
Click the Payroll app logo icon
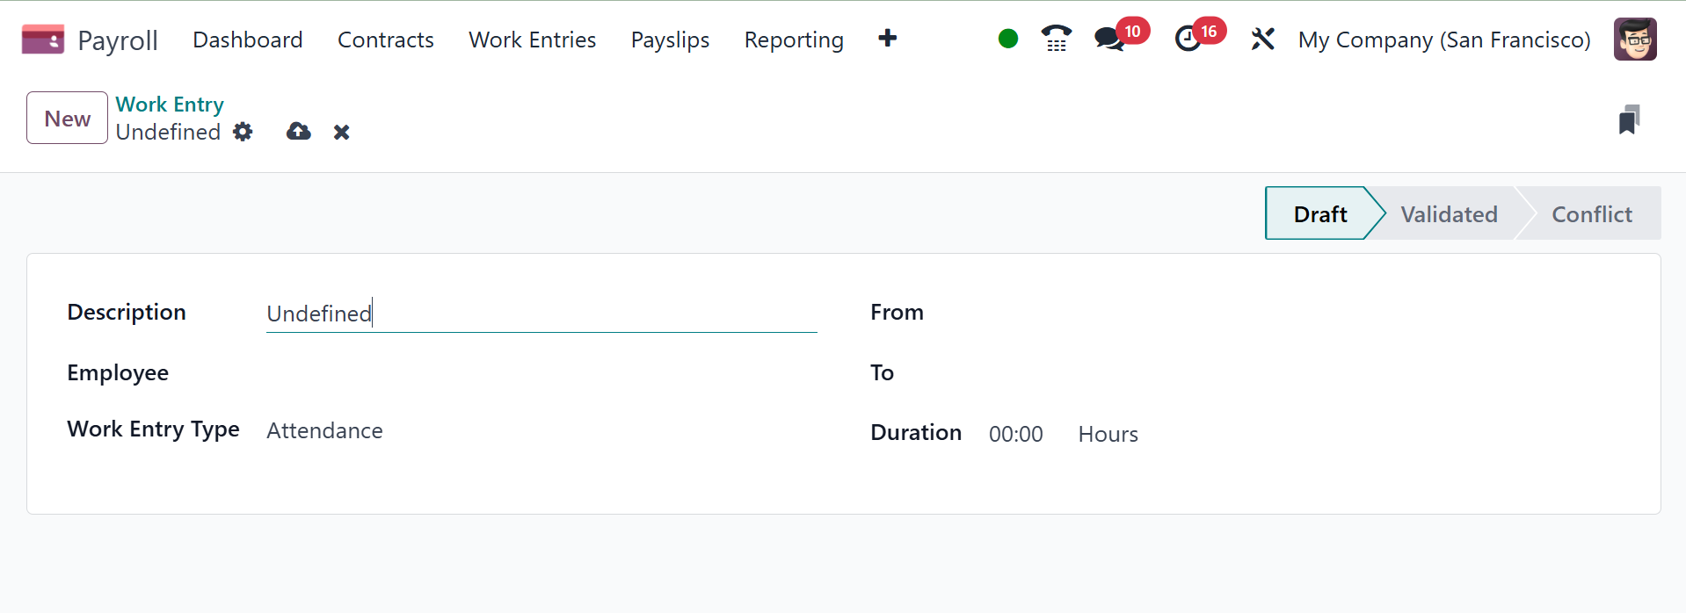(43, 40)
